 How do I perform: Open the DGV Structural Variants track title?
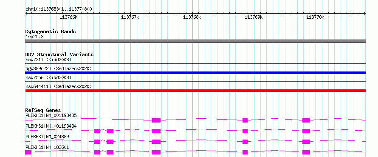(x=59, y=54)
